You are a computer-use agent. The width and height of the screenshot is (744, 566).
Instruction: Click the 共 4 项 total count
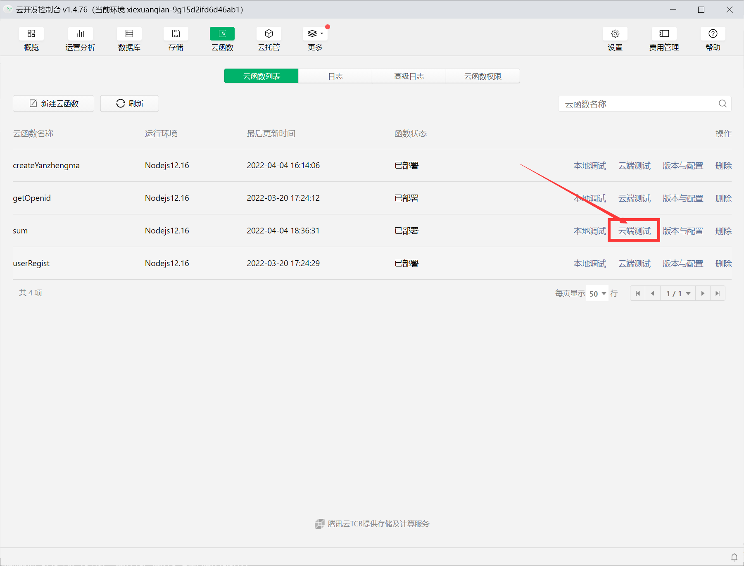point(30,293)
